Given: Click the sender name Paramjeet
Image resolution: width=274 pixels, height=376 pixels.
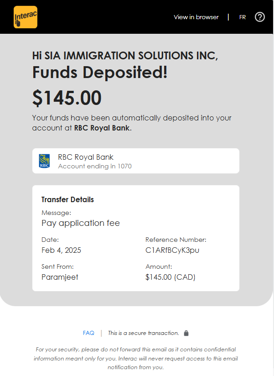Looking at the screenshot, I should [x=60, y=277].
